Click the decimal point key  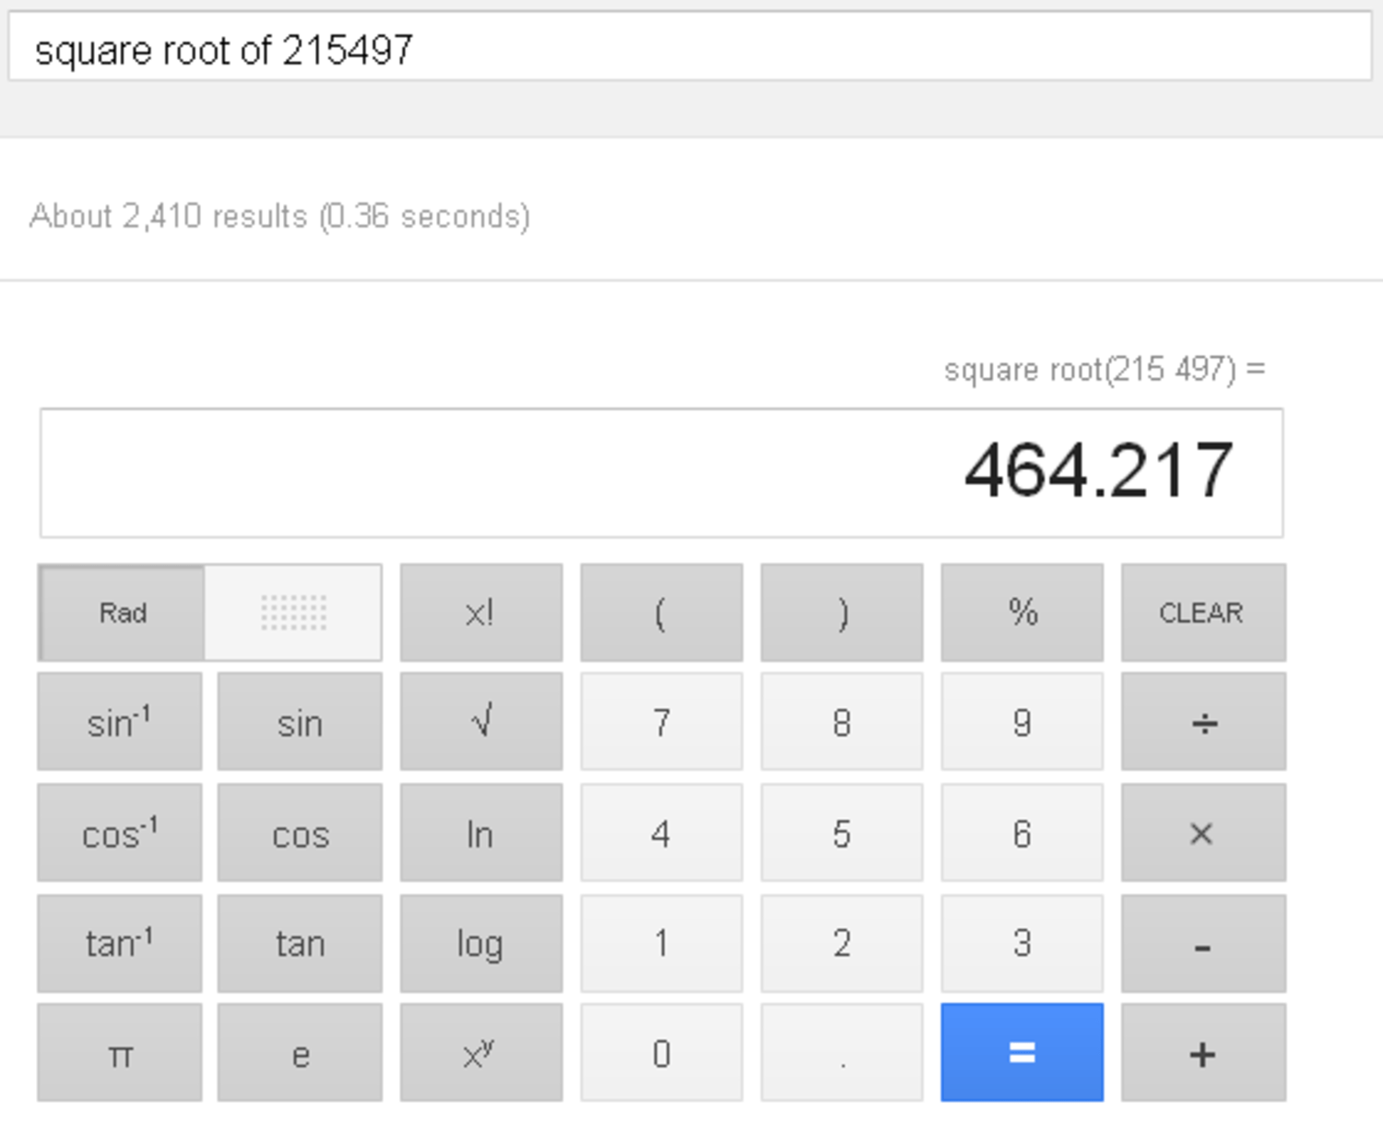point(841,1053)
